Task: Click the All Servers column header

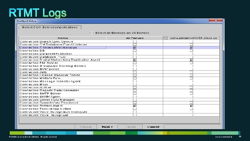Action: pos(135,38)
